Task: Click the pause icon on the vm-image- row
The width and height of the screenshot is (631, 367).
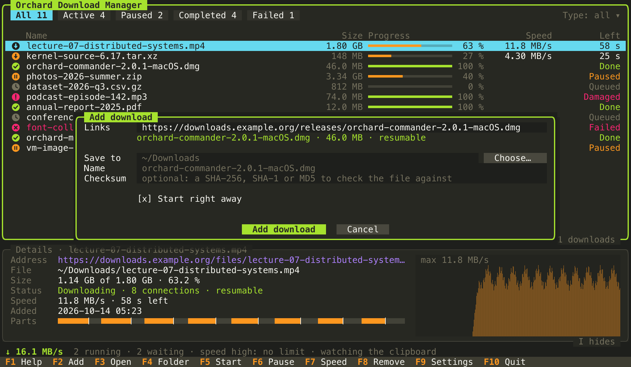Action: [x=16, y=148]
